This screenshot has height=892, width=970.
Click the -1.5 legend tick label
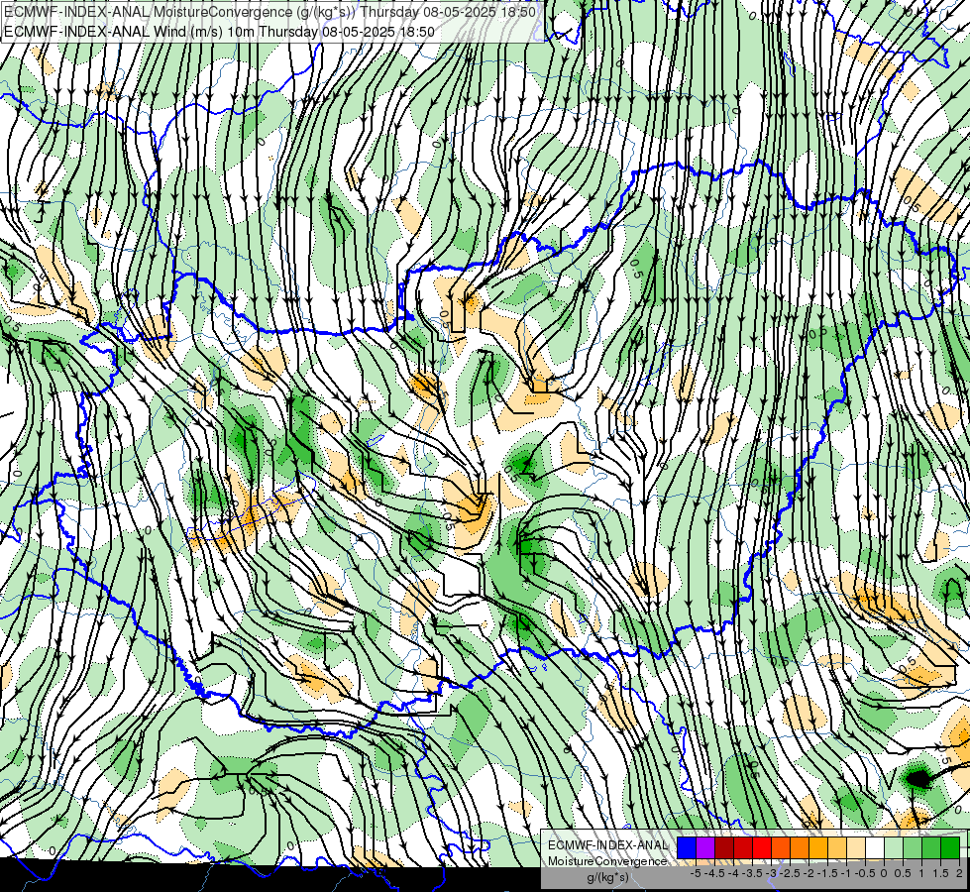(827, 873)
